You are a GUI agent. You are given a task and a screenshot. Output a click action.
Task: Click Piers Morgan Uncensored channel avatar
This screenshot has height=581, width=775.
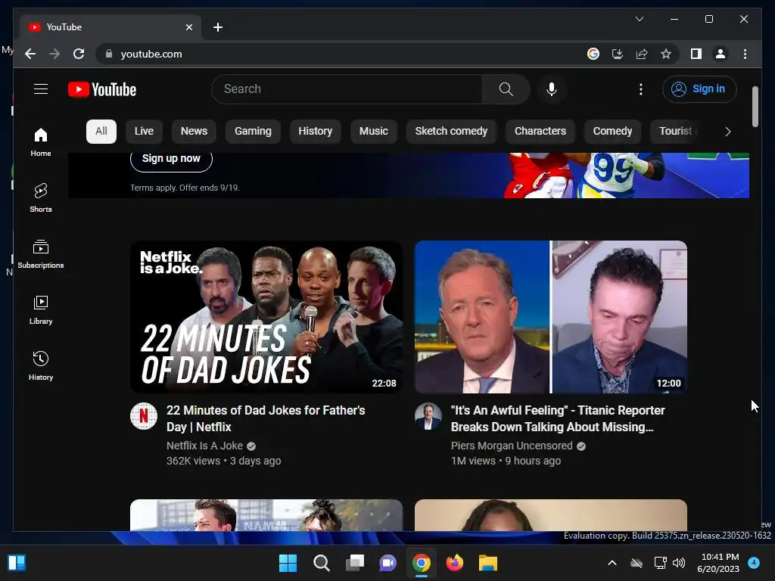[428, 416]
